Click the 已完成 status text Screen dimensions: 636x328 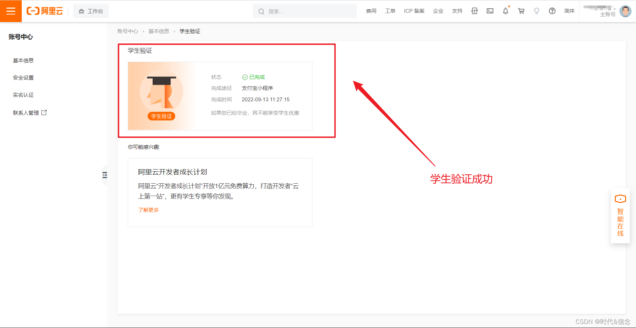(x=257, y=77)
